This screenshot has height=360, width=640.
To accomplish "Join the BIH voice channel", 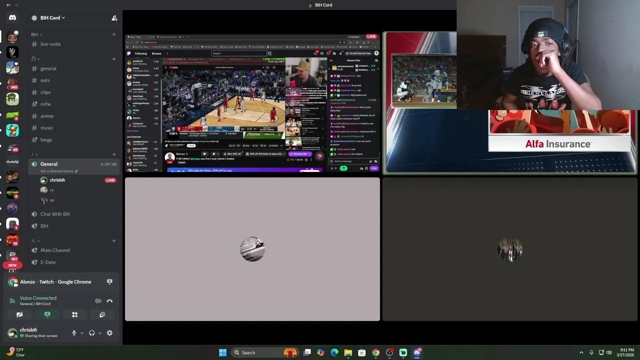I will [x=72, y=226].
